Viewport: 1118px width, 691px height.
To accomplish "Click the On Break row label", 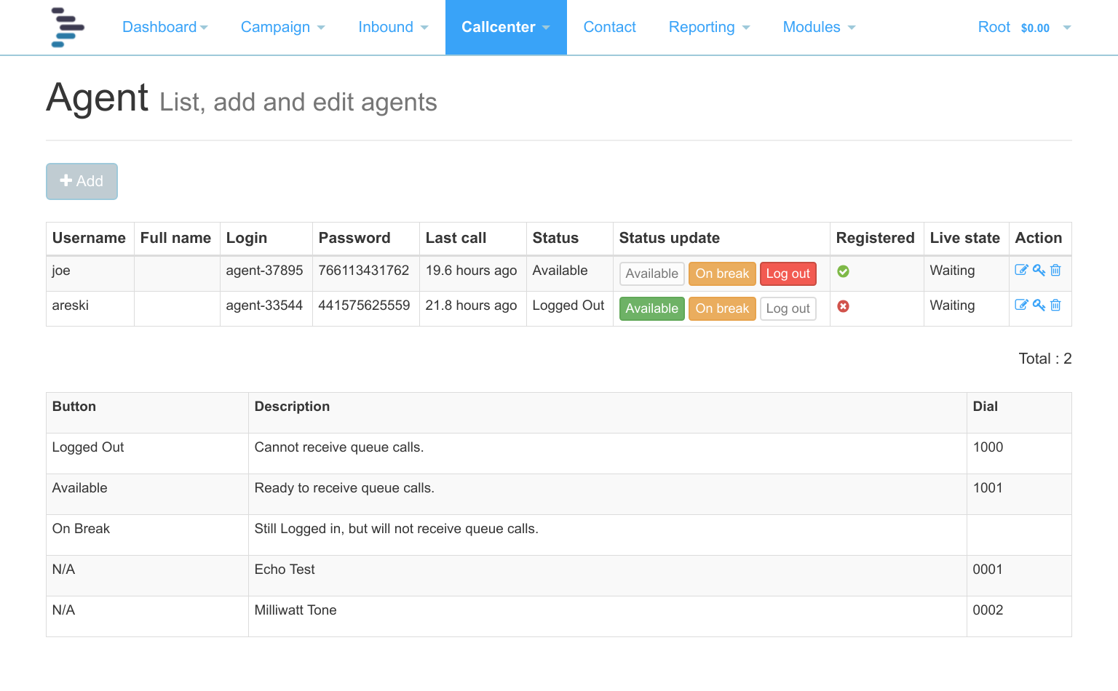I will (81, 529).
